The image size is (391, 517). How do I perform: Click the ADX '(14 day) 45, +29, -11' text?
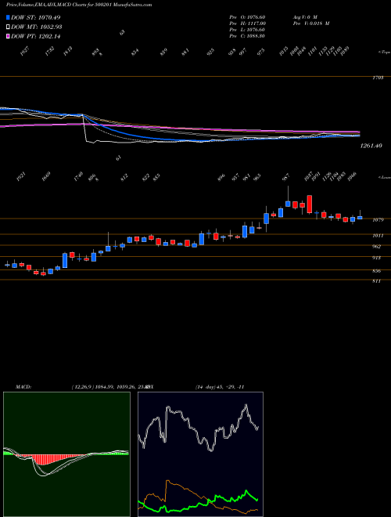tap(220, 387)
